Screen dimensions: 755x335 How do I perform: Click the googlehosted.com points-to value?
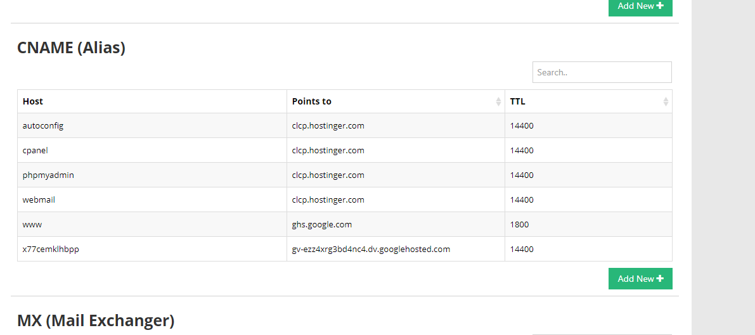point(371,249)
